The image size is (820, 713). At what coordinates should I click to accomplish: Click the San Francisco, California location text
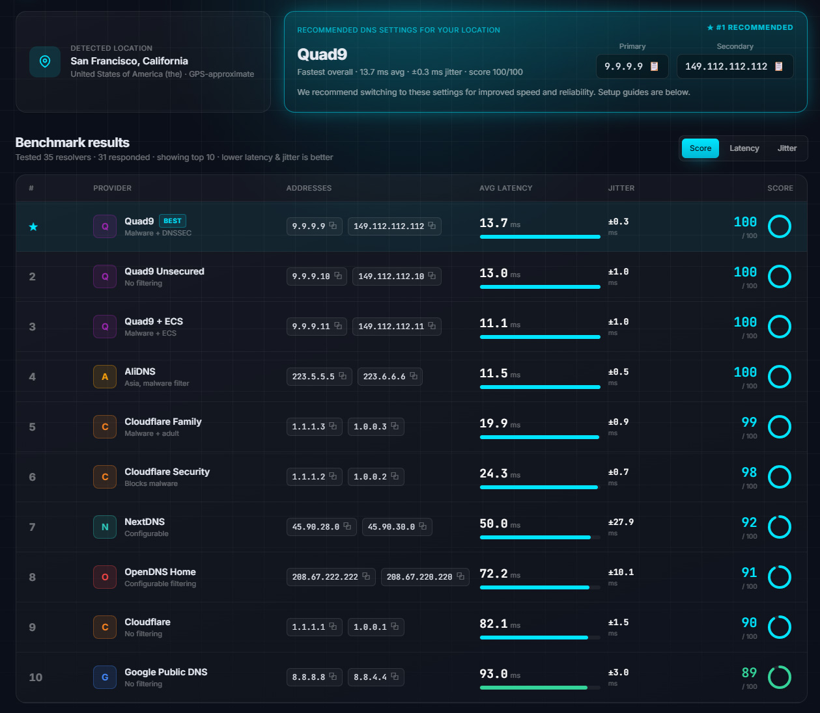129,61
